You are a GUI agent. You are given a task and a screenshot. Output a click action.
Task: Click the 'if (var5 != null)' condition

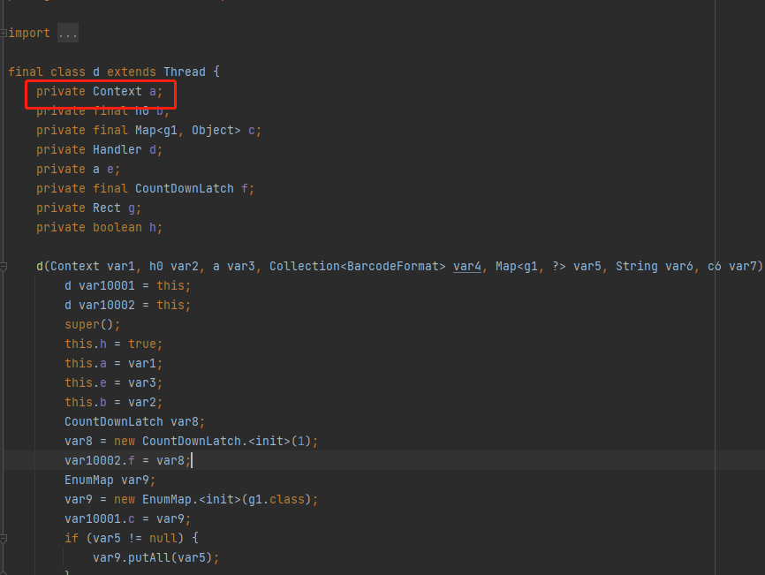(124, 538)
